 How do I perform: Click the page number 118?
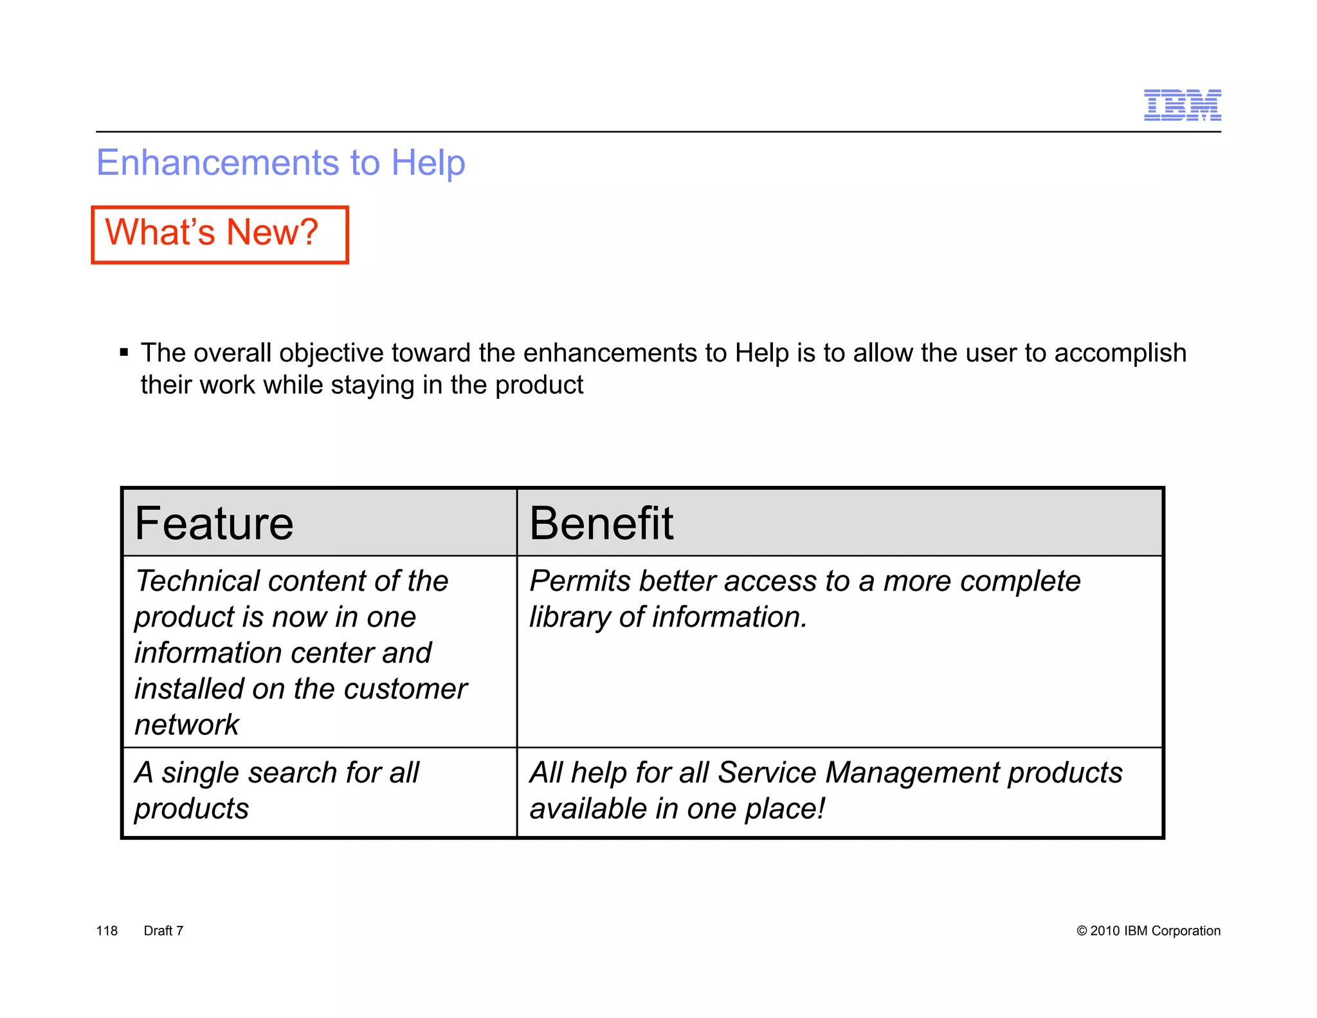[x=107, y=930]
